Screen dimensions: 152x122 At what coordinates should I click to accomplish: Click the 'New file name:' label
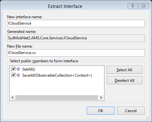pyautogui.click(x=20, y=46)
